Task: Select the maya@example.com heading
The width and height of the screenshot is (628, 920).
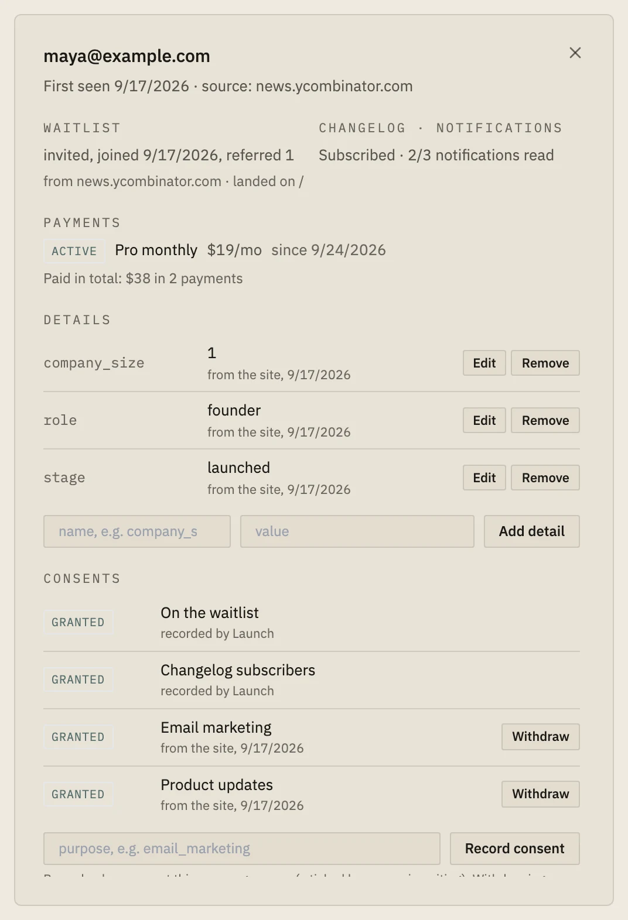Action: coord(127,56)
